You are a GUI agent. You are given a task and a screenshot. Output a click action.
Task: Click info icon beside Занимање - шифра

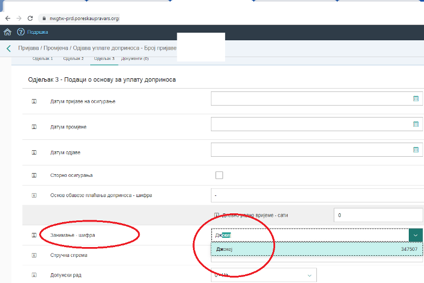[34, 235]
